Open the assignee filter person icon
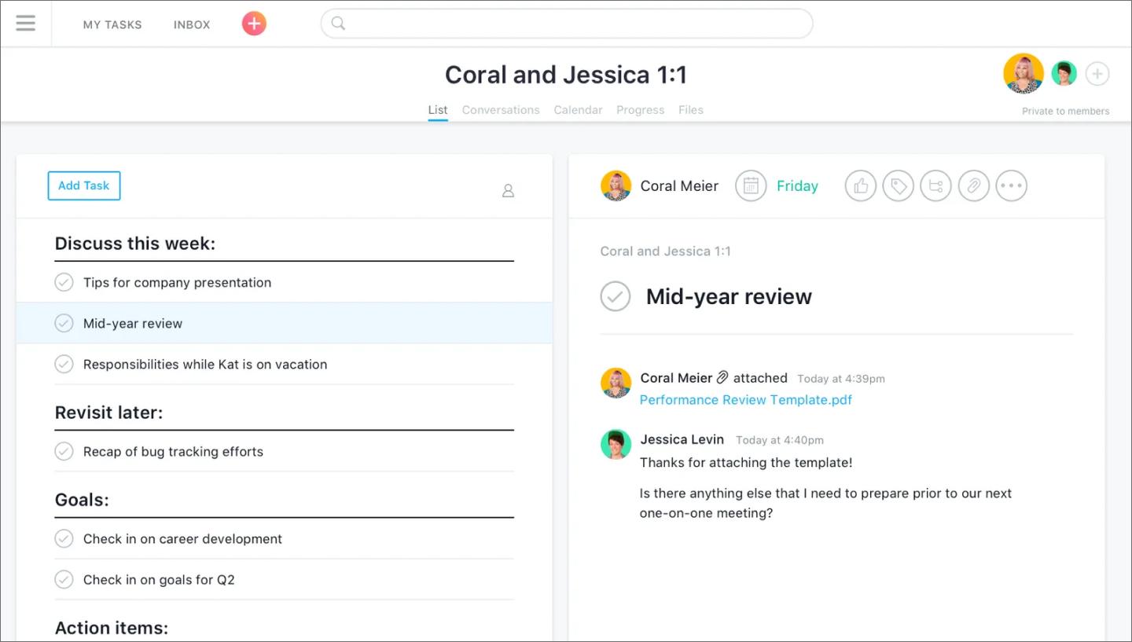The image size is (1132, 642). [x=508, y=190]
